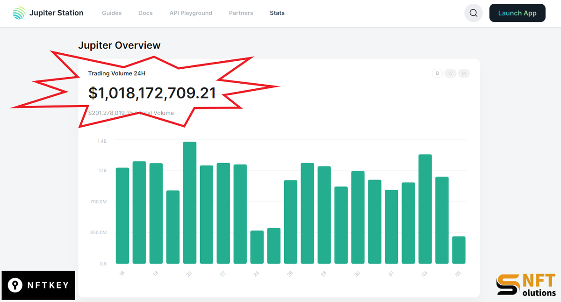Click the 'Total Volume' caption text
The image size is (561, 302).
156,113
